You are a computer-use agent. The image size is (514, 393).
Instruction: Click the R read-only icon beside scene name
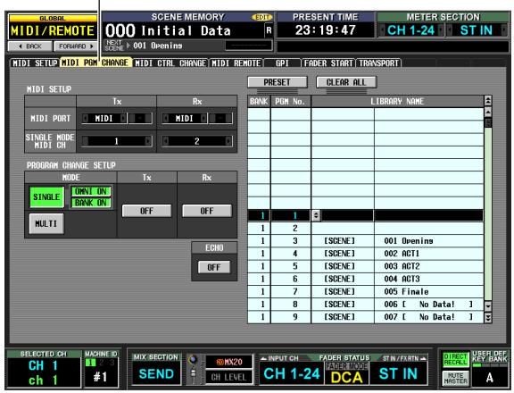[269, 31]
